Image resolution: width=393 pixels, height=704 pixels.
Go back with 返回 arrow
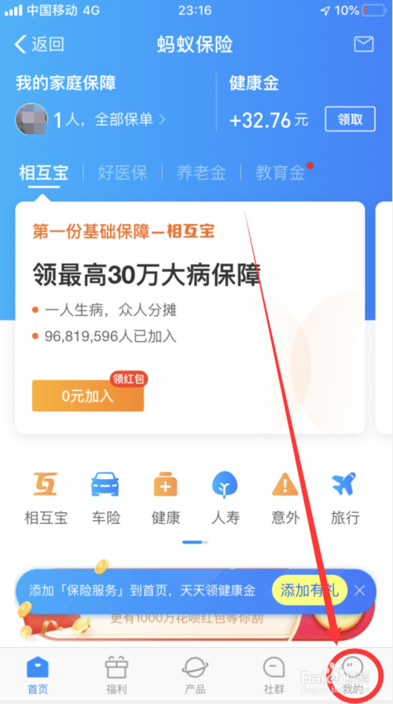click(x=39, y=44)
